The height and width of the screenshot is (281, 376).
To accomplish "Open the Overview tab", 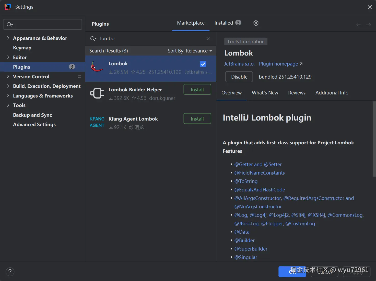I will (231, 93).
